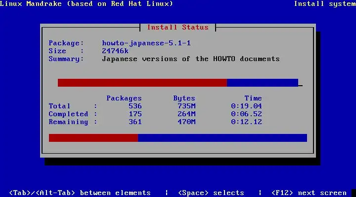This screenshot has width=356, height=197.
Task: Click the 'Packages' column header
Action: coord(124,98)
